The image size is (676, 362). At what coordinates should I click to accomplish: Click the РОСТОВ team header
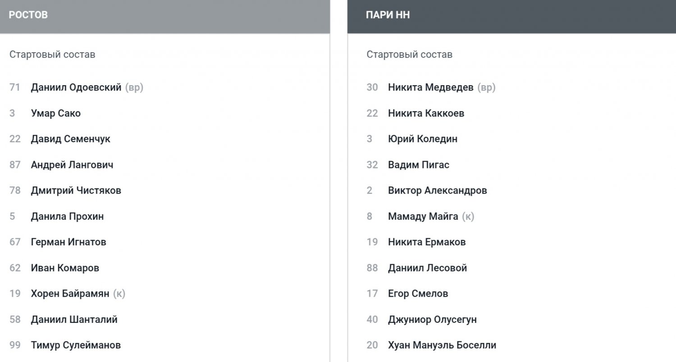(28, 15)
